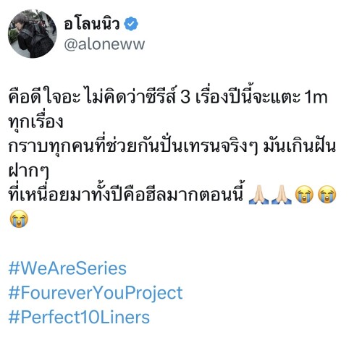This screenshot has height=353, width=362.
Task: Click the crying emoji on its own line
Action: (x=19, y=218)
